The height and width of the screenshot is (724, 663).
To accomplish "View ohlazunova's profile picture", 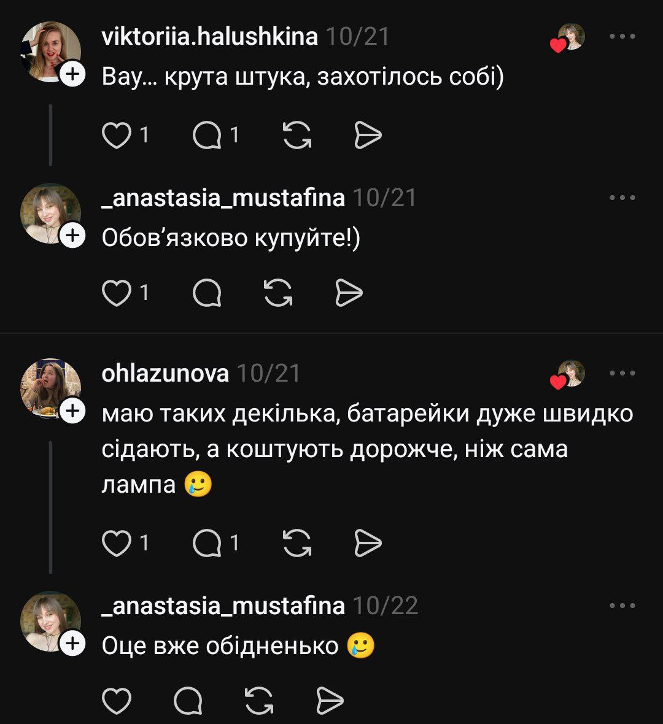I will tap(50, 388).
